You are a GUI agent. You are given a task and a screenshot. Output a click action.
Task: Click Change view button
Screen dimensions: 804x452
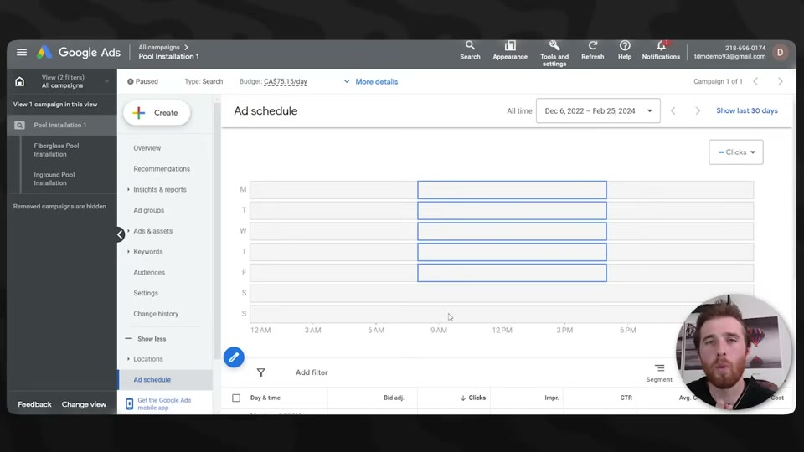click(x=84, y=404)
